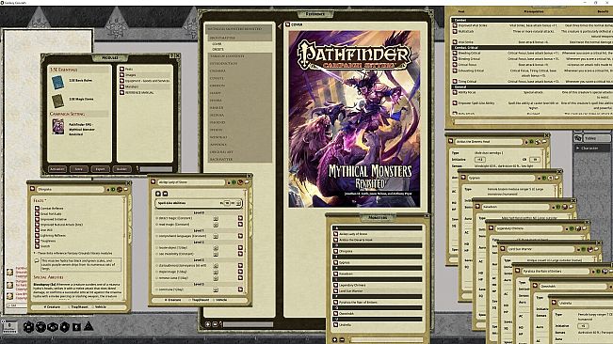The height and width of the screenshot is (344, 613).
Task: Open the Ability Focus feat link icon
Action: (455, 92)
